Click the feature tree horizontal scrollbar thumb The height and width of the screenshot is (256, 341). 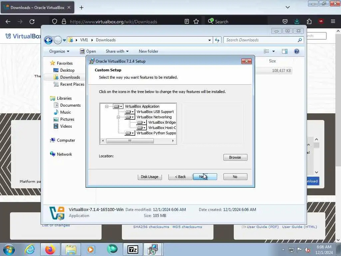[130, 141]
